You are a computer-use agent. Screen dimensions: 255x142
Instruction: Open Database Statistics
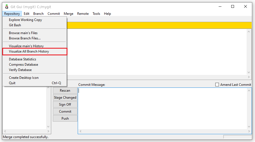35,59
